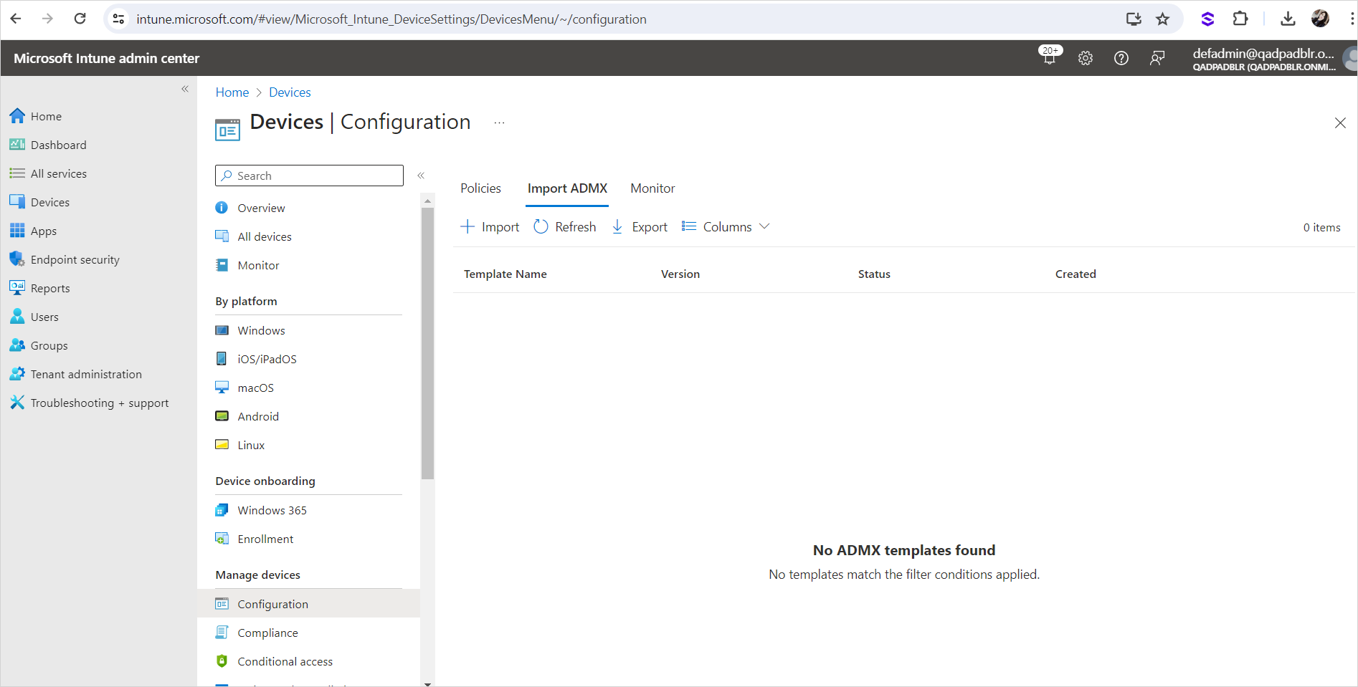The height and width of the screenshot is (687, 1358).
Task: Click the purple extension icon in toolbar
Action: tap(1207, 19)
